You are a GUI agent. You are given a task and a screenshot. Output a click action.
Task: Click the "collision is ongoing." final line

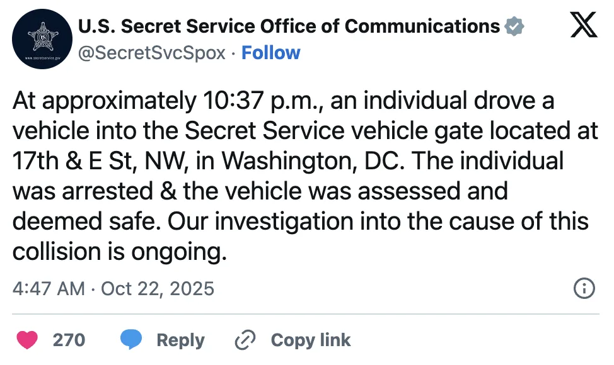[119, 252]
